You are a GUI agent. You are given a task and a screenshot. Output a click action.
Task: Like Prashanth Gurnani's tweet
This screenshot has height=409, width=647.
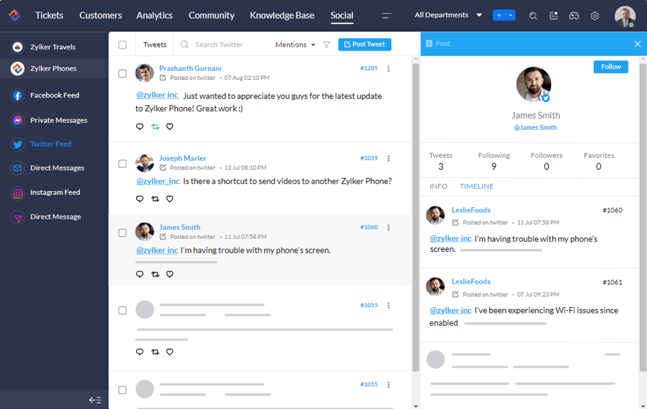pyautogui.click(x=169, y=127)
